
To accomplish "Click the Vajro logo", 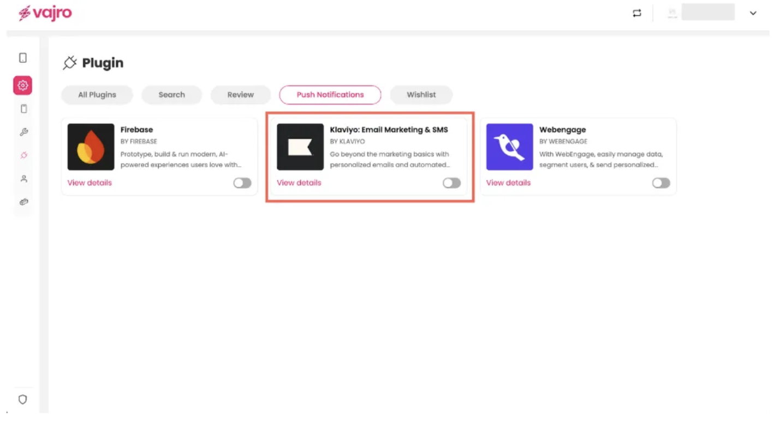I will pos(45,13).
